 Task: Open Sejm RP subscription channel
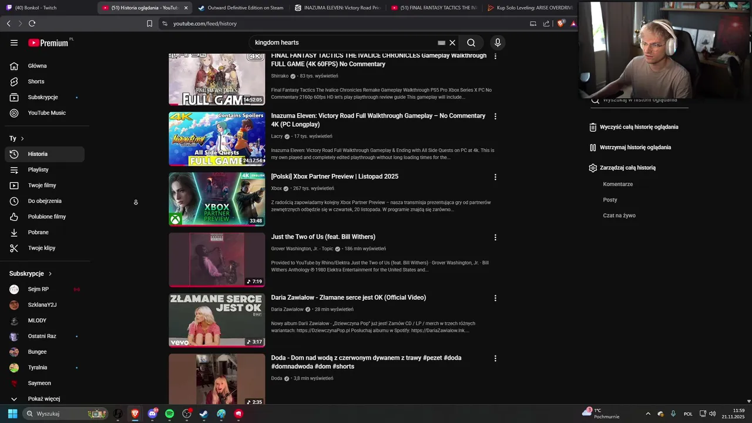click(45, 289)
